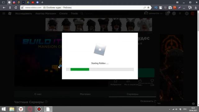This screenshot has width=199, height=112.
Task: Like the game with thumbs up
Action: [140, 81]
